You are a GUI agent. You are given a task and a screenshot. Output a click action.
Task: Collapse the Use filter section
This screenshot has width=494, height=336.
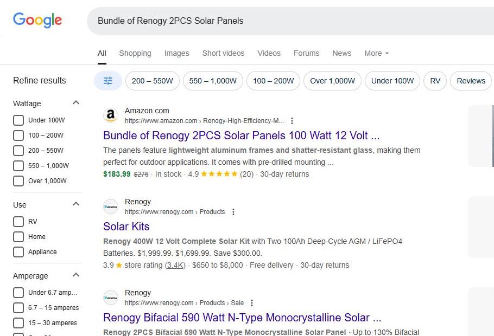[x=76, y=204]
